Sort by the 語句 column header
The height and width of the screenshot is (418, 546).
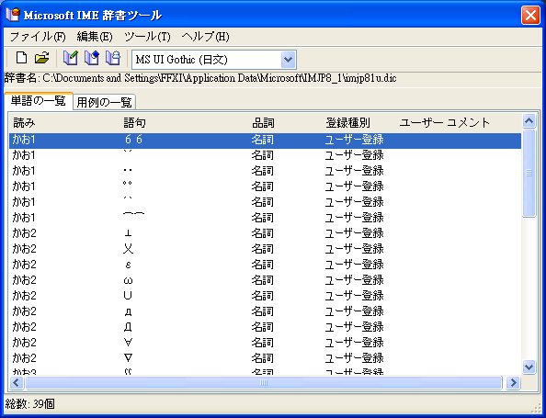pyautogui.click(x=185, y=122)
